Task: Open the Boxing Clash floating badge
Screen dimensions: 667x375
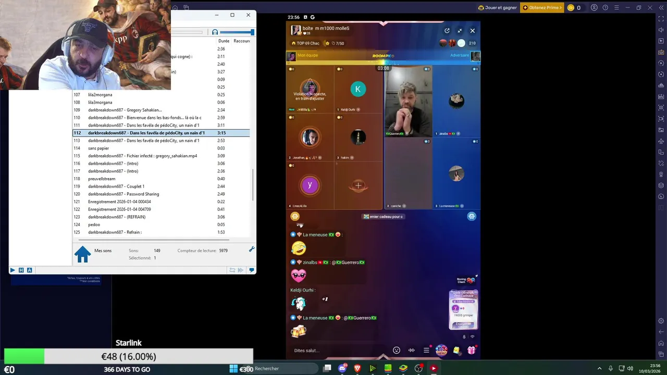Action: pos(466,281)
